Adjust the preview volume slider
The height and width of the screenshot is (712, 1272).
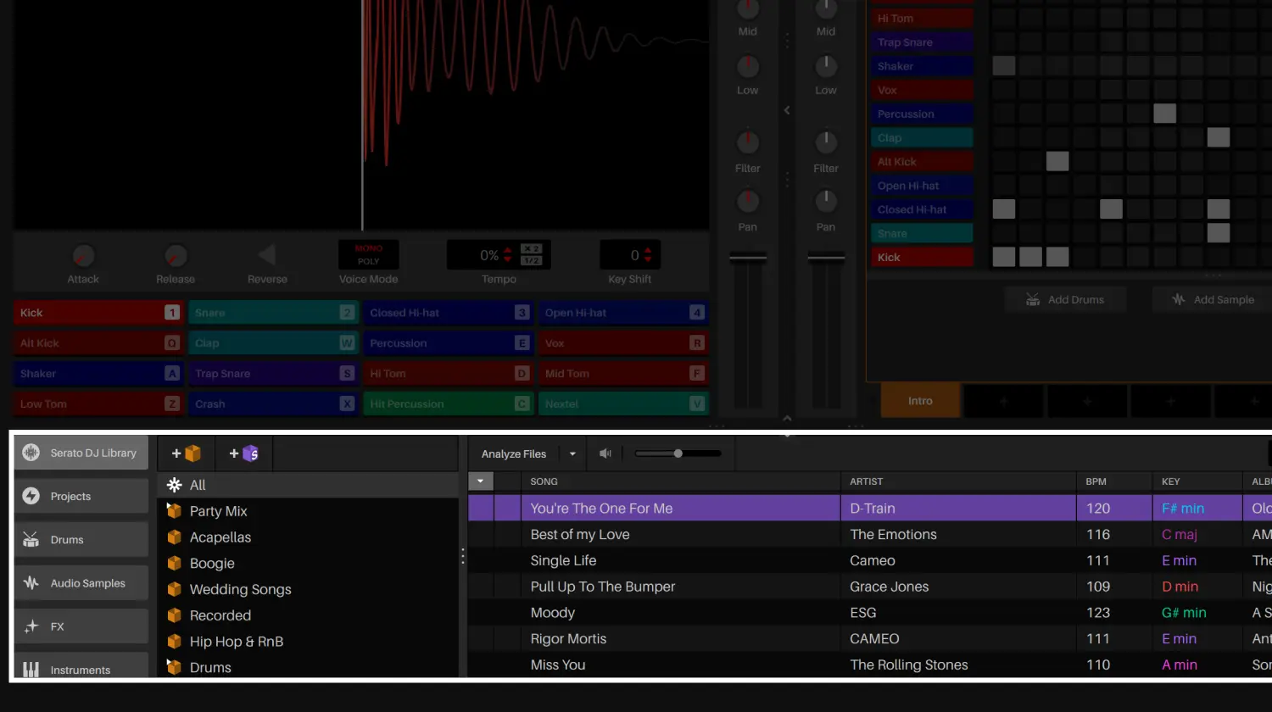click(678, 453)
